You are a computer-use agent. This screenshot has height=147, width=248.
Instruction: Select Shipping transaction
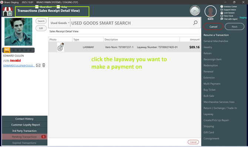click(x=209, y=126)
